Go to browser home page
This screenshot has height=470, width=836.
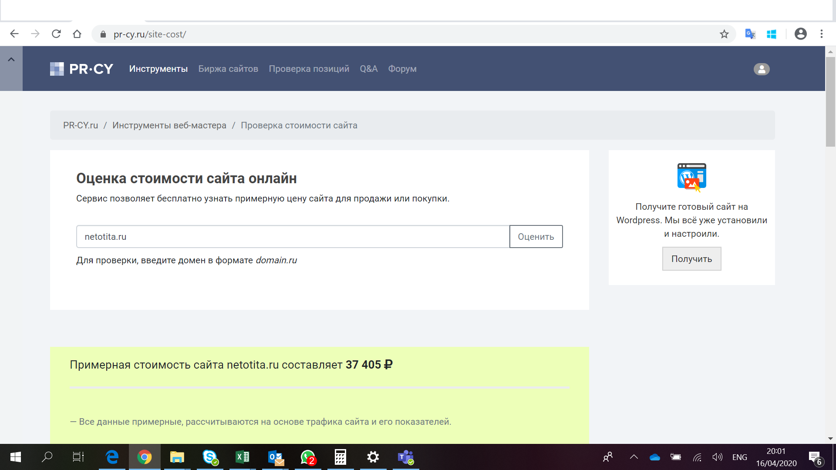tap(77, 34)
